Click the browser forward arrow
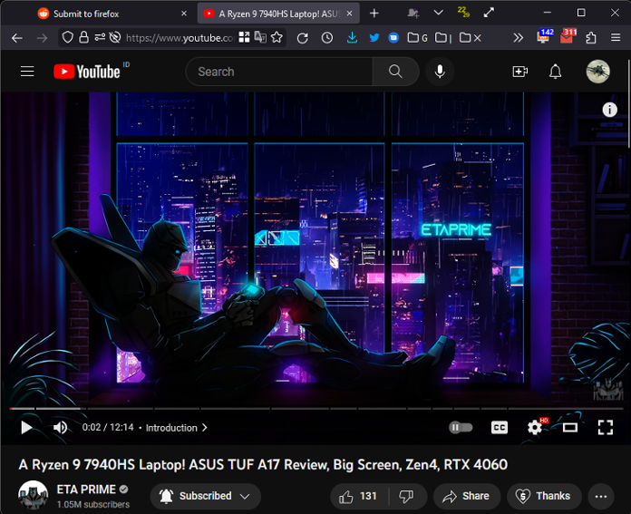Image resolution: width=631 pixels, height=514 pixels. pyautogui.click(x=42, y=38)
